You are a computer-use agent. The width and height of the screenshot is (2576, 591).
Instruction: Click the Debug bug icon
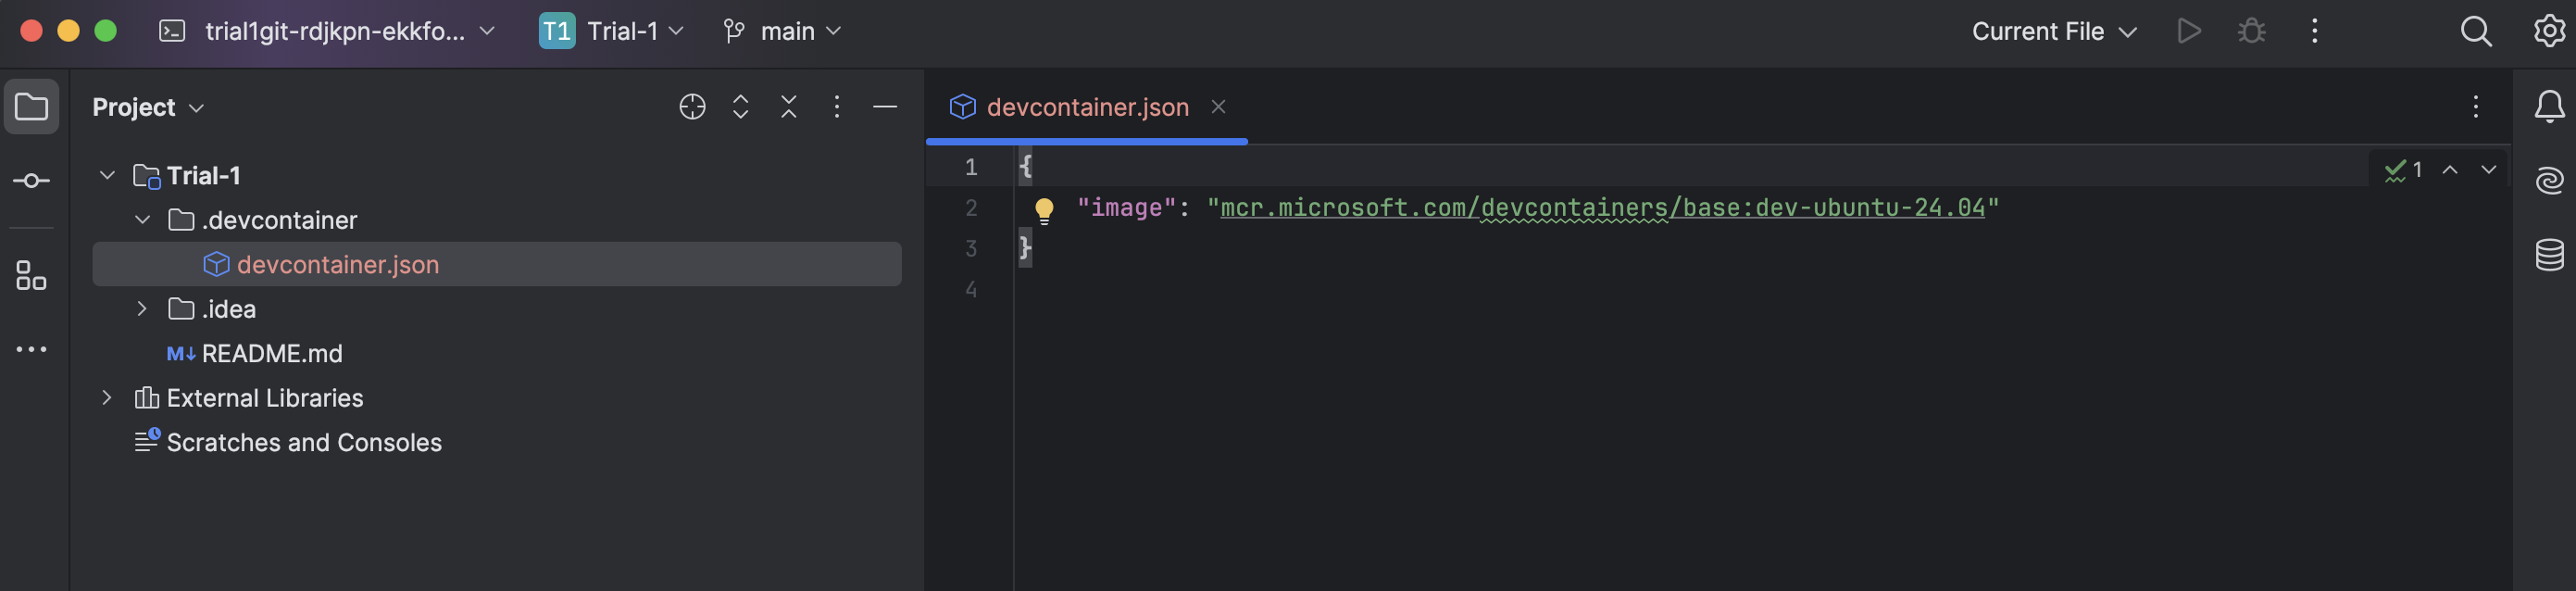[x=2251, y=31]
